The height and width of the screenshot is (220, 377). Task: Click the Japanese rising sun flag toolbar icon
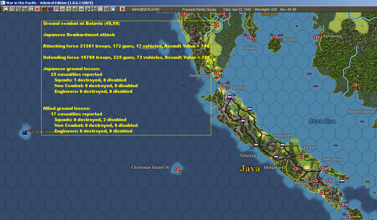point(37,9)
